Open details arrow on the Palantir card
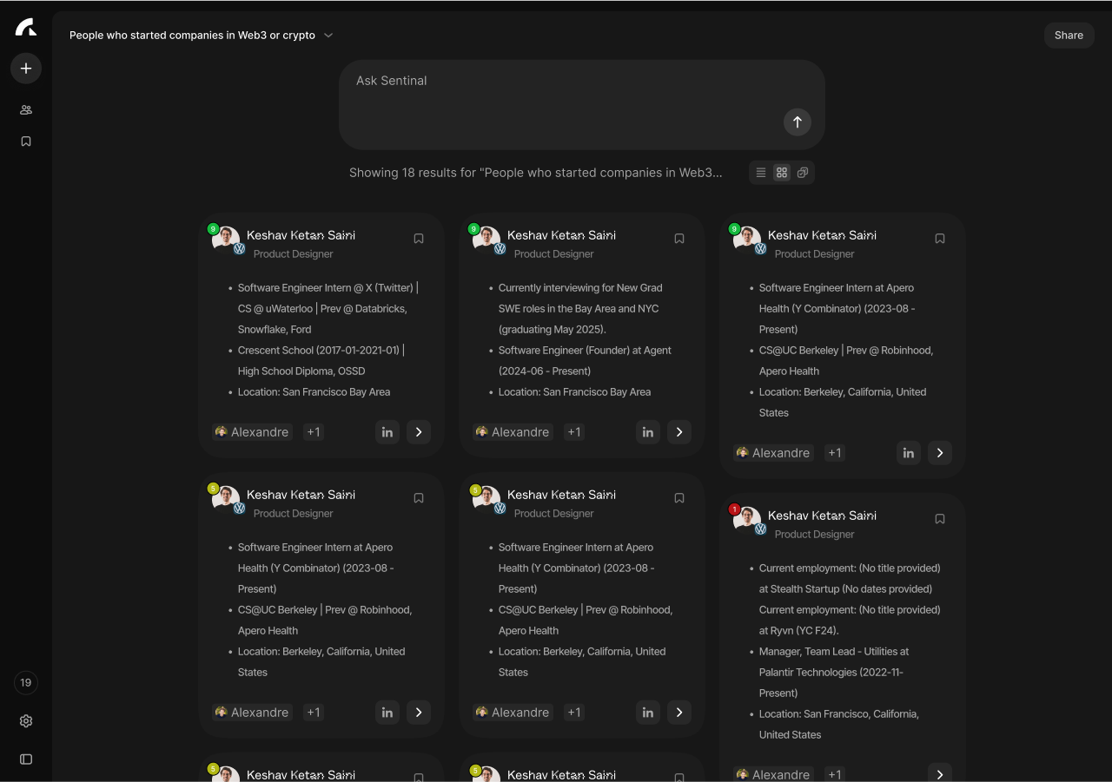Viewport: 1112px width, 782px height. pyautogui.click(x=940, y=774)
